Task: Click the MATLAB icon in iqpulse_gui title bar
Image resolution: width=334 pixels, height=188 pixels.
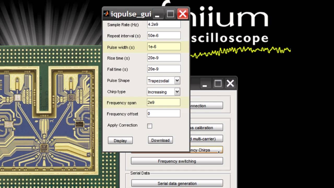Action: (x=106, y=14)
